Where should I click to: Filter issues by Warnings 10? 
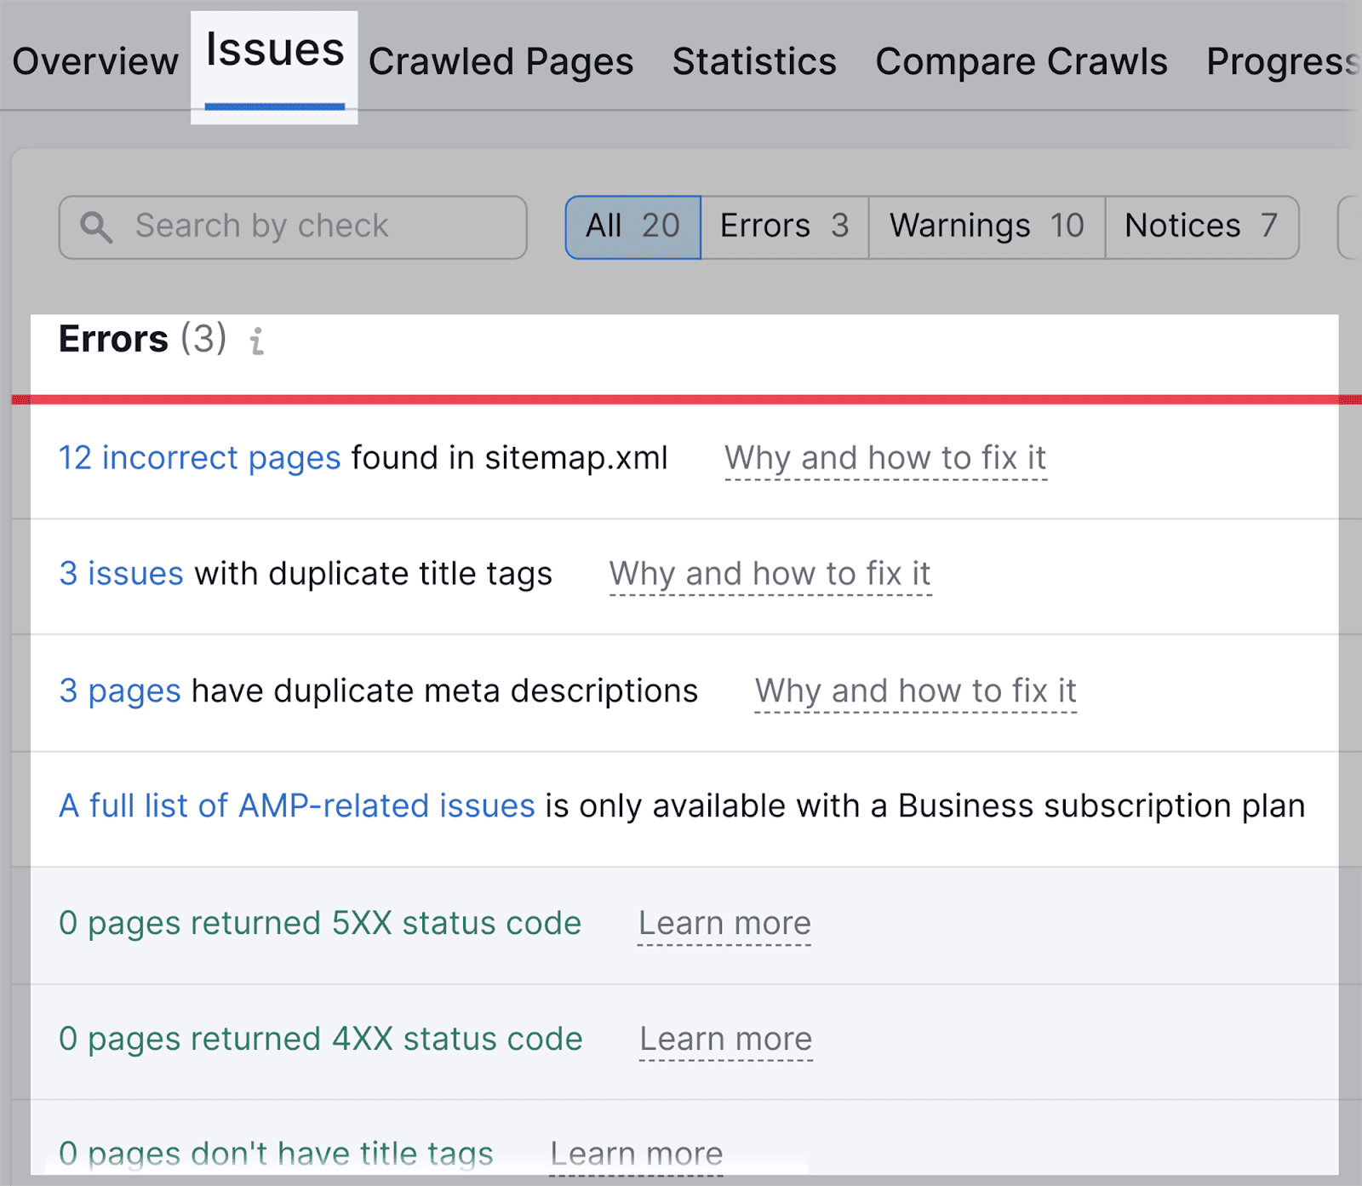tap(986, 227)
